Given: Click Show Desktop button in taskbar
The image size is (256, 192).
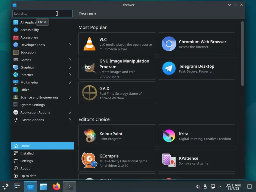Looking at the screenshot, I should [249, 186].
